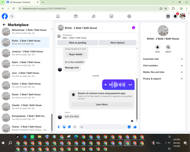The image size is (190, 152).
Task: Open TikTok from the taskbar
Action: [17, 137]
